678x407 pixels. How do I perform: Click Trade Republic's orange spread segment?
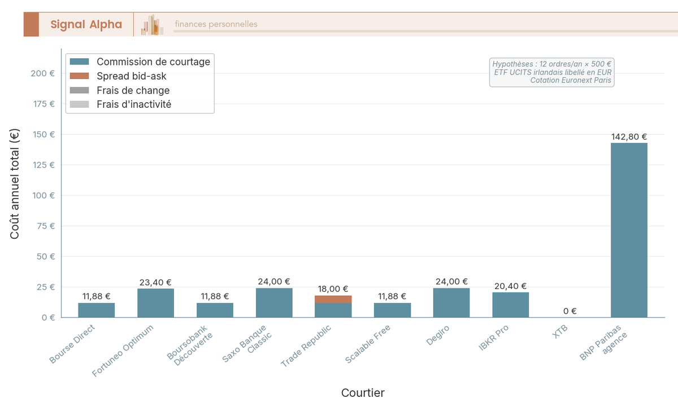333,299
